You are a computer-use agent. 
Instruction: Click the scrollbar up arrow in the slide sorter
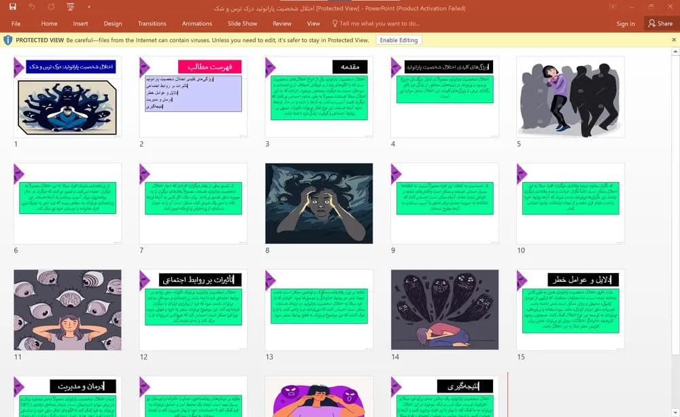pyautogui.click(x=675, y=52)
